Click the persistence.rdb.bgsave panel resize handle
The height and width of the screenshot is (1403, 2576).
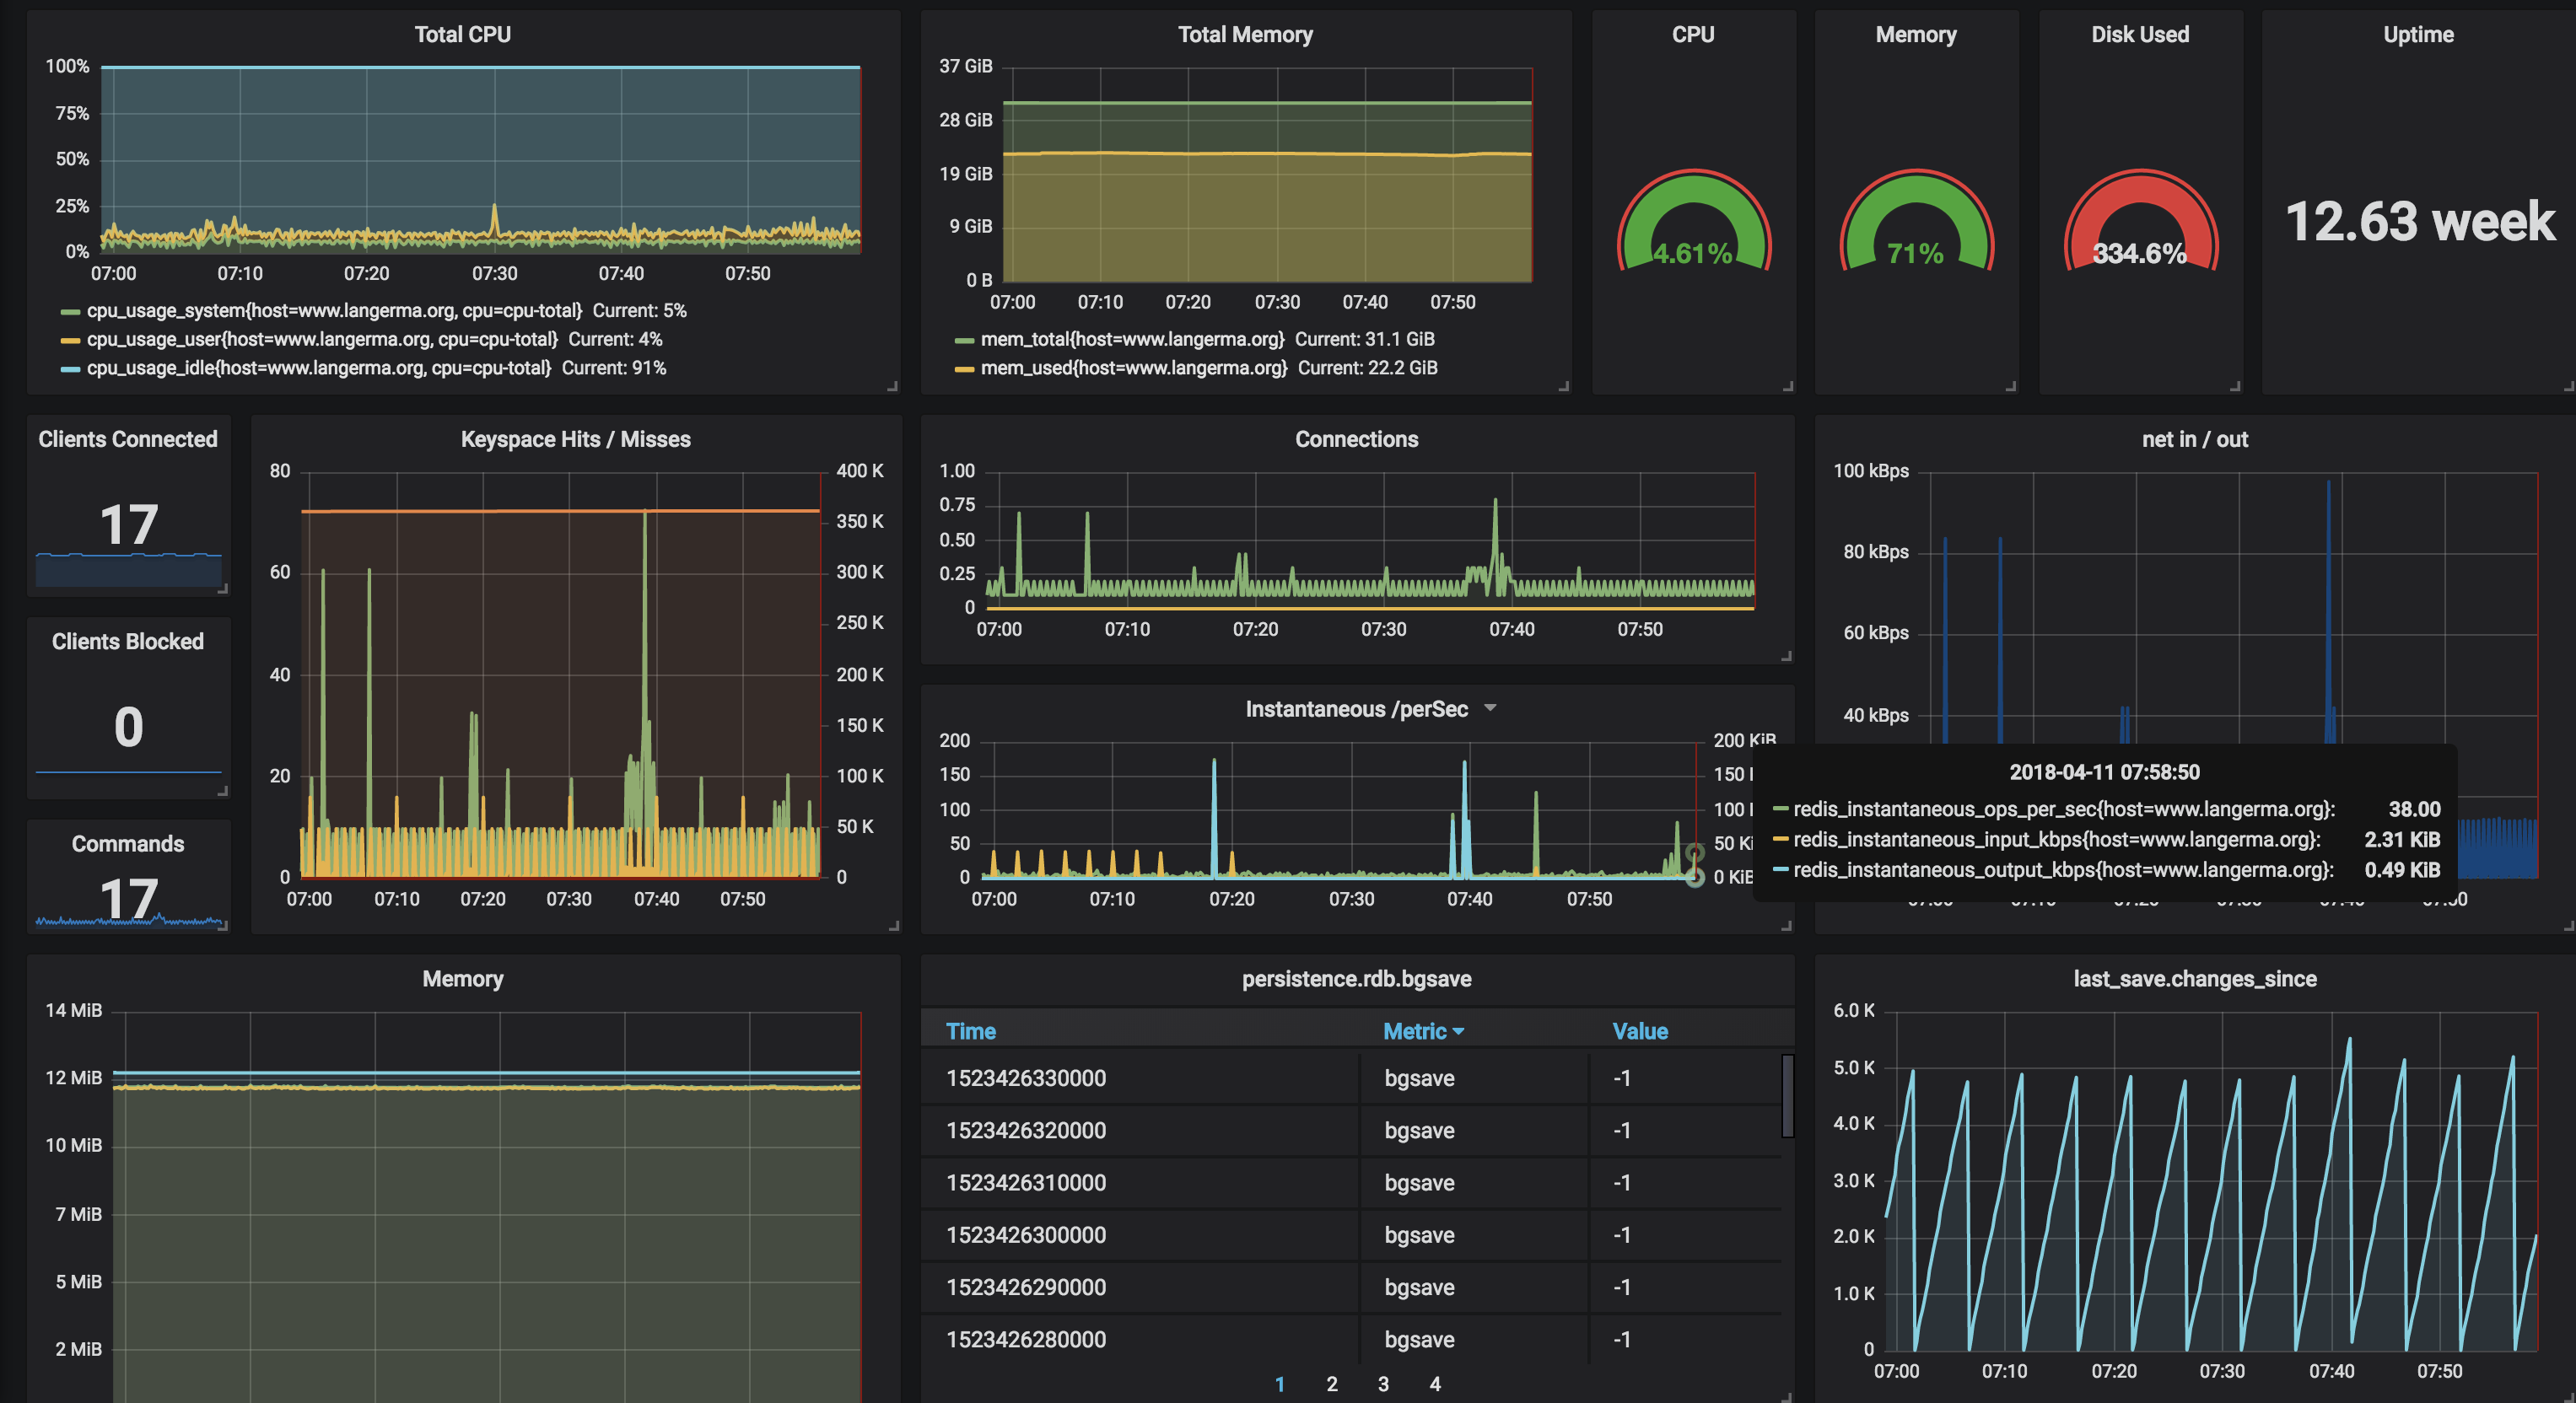(x=1786, y=1396)
